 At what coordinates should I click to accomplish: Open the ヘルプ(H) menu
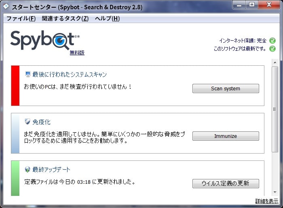pos(107,19)
